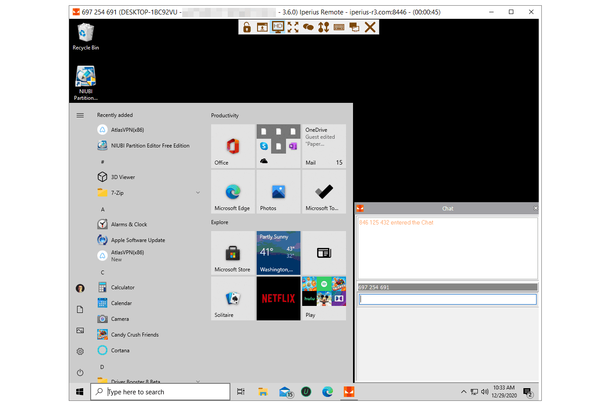
Task: Launch the Netflix tile
Action: pos(279,298)
